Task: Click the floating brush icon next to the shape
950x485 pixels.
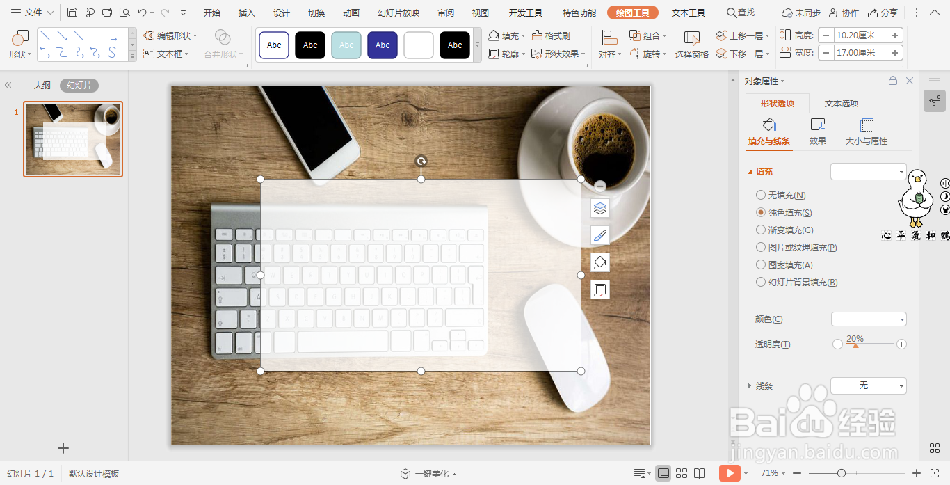Action: (599, 234)
